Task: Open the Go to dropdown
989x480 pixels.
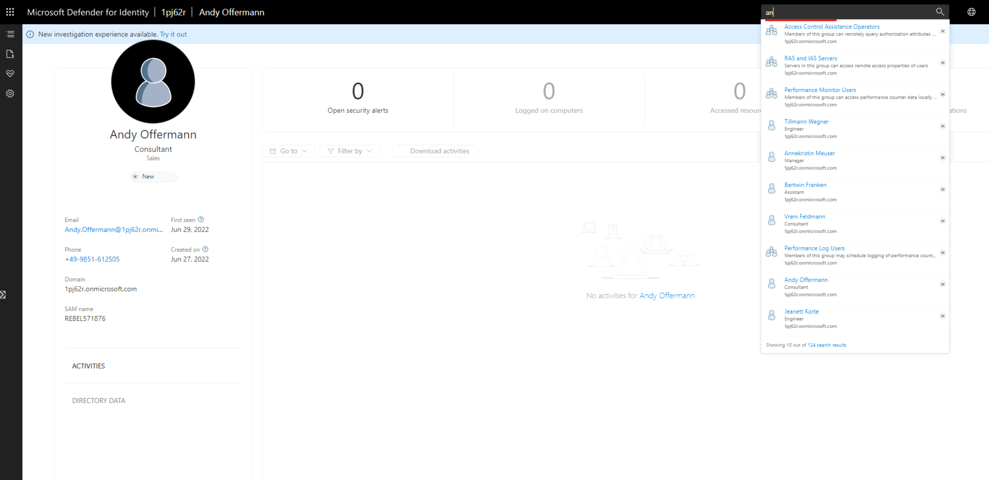Action: (288, 151)
